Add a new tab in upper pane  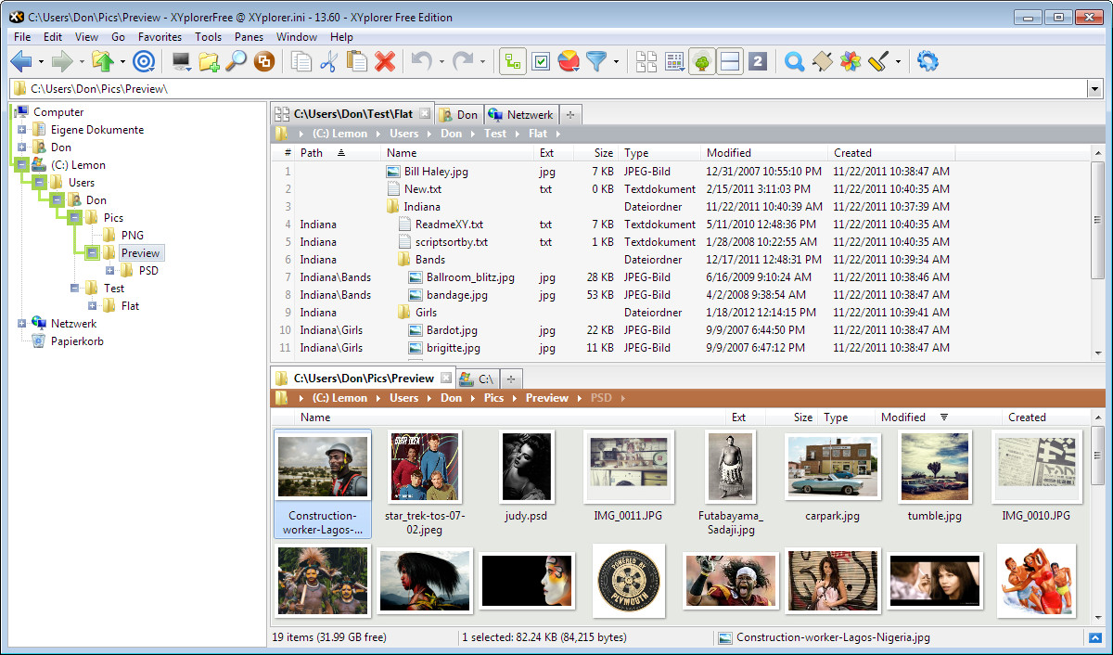point(570,115)
